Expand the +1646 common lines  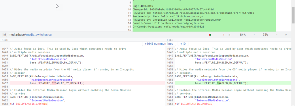coord(159,44)
